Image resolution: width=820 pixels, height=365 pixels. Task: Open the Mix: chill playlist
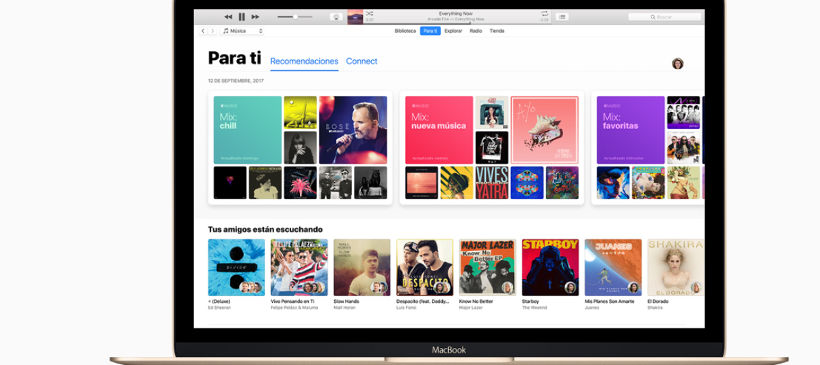coord(247,130)
